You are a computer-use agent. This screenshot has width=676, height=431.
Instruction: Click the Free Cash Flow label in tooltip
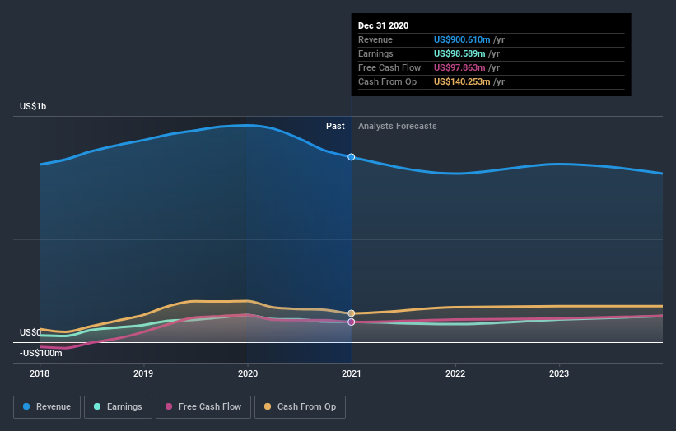tap(389, 67)
